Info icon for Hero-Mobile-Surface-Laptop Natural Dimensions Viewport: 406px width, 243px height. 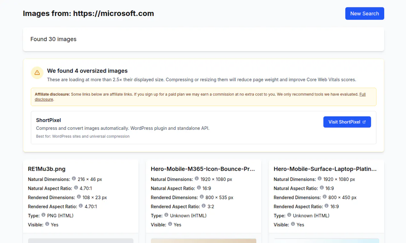tap(320, 179)
